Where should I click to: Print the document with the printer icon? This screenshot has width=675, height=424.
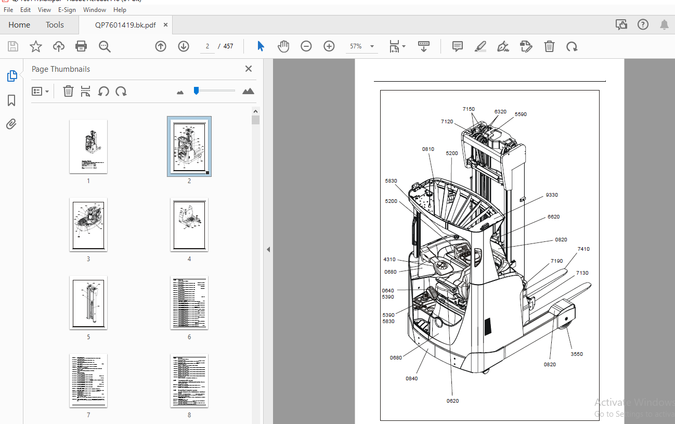coord(81,46)
